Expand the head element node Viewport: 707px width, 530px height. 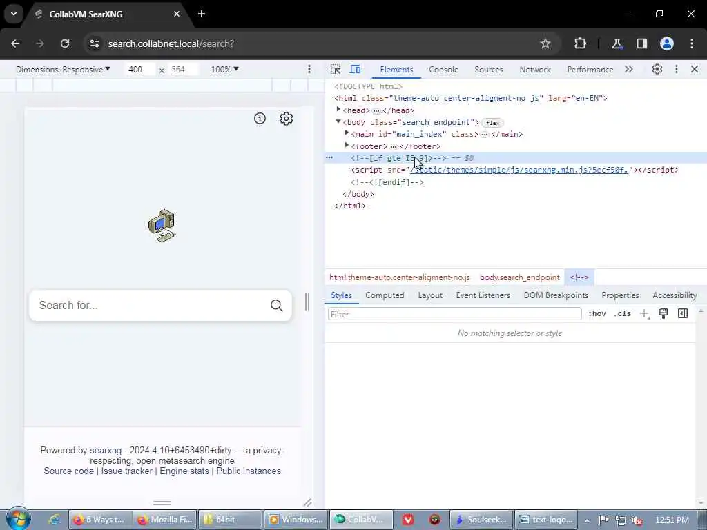338,110
